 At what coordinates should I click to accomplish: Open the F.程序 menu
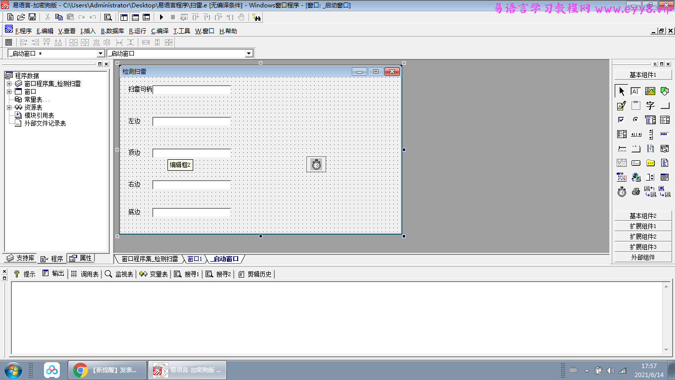pos(23,31)
